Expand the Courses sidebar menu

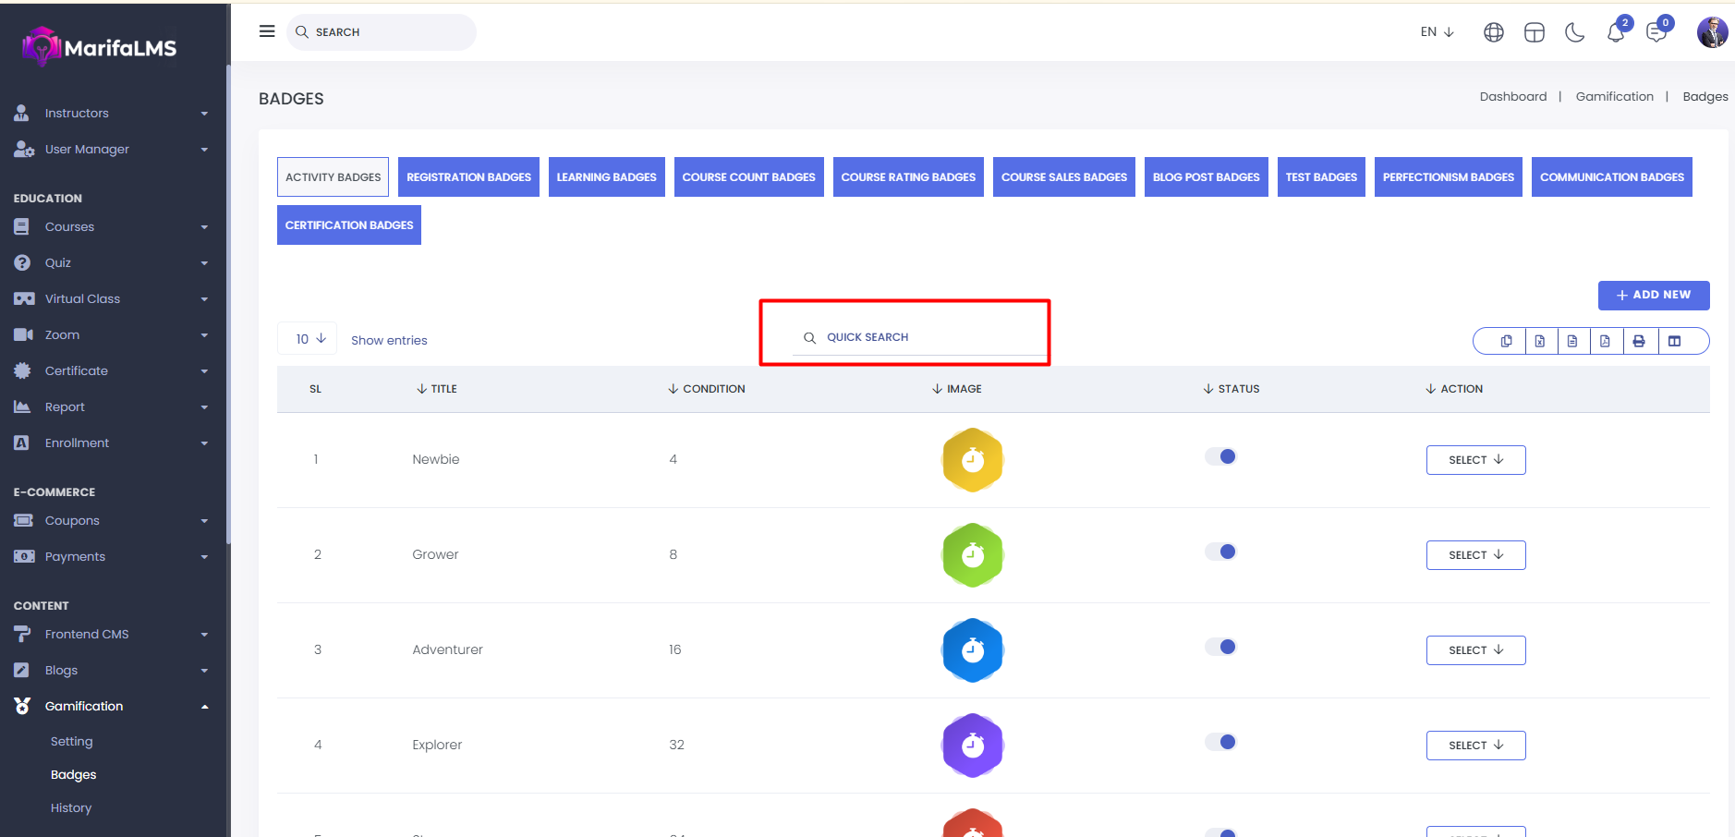(111, 227)
